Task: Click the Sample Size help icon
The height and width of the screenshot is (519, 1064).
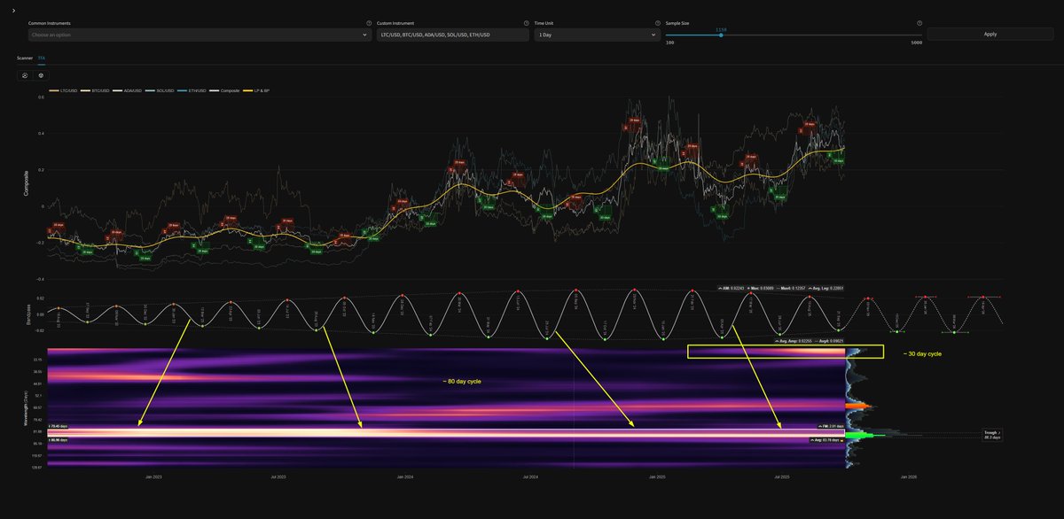Action: click(919, 23)
